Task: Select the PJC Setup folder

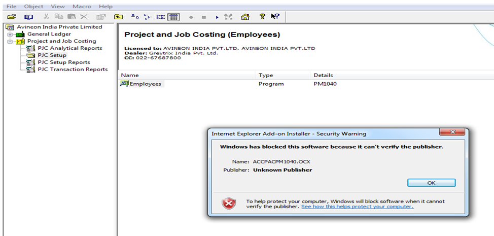Action: coord(52,55)
